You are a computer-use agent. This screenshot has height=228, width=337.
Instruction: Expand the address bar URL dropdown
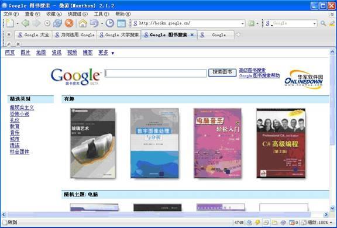(243, 23)
